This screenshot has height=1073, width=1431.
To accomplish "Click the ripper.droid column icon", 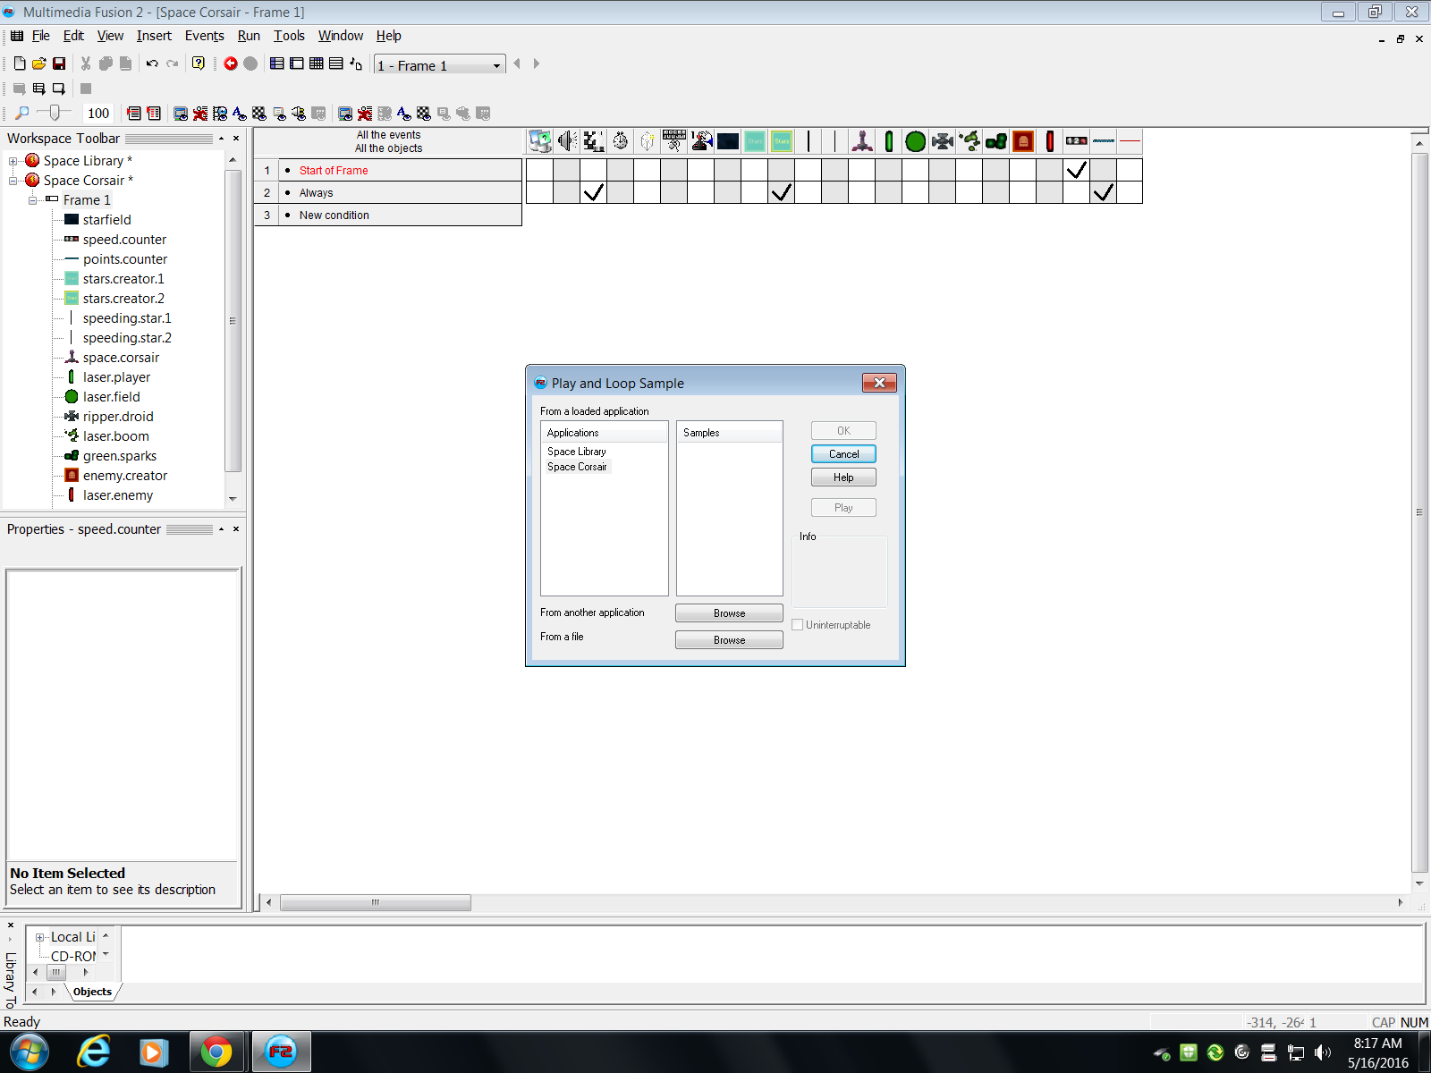I will point(943,141).
